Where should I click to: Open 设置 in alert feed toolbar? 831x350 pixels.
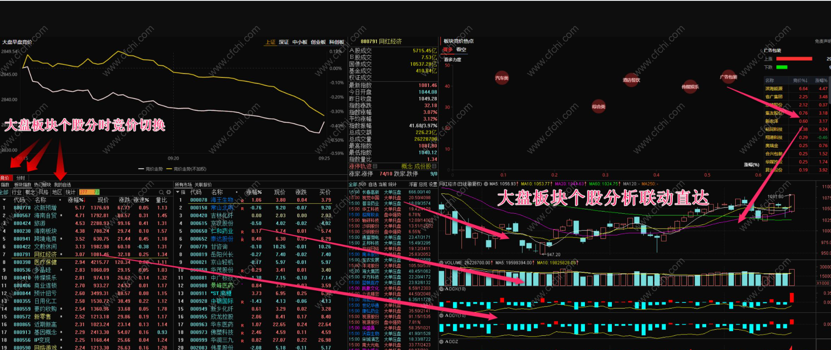coord(433,185)
